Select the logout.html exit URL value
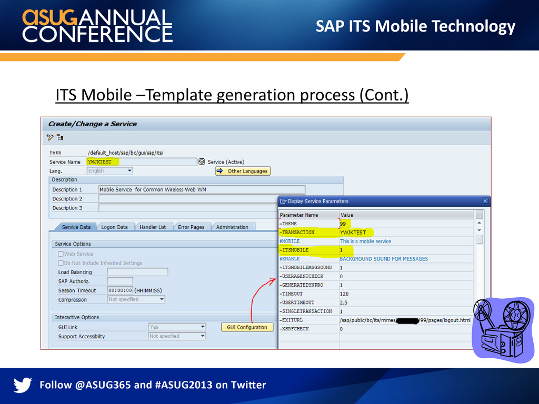The width and height of the screenshot is (539, 404). tap(406, 320)
